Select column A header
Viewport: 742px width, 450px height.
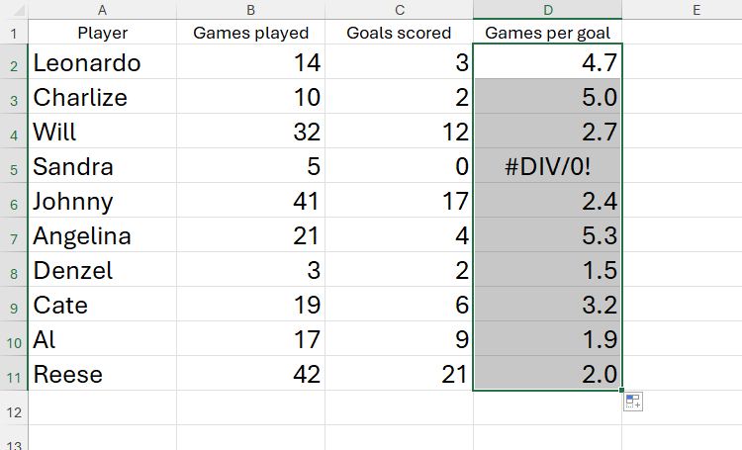pyautogui.click(x=103, y=10)
